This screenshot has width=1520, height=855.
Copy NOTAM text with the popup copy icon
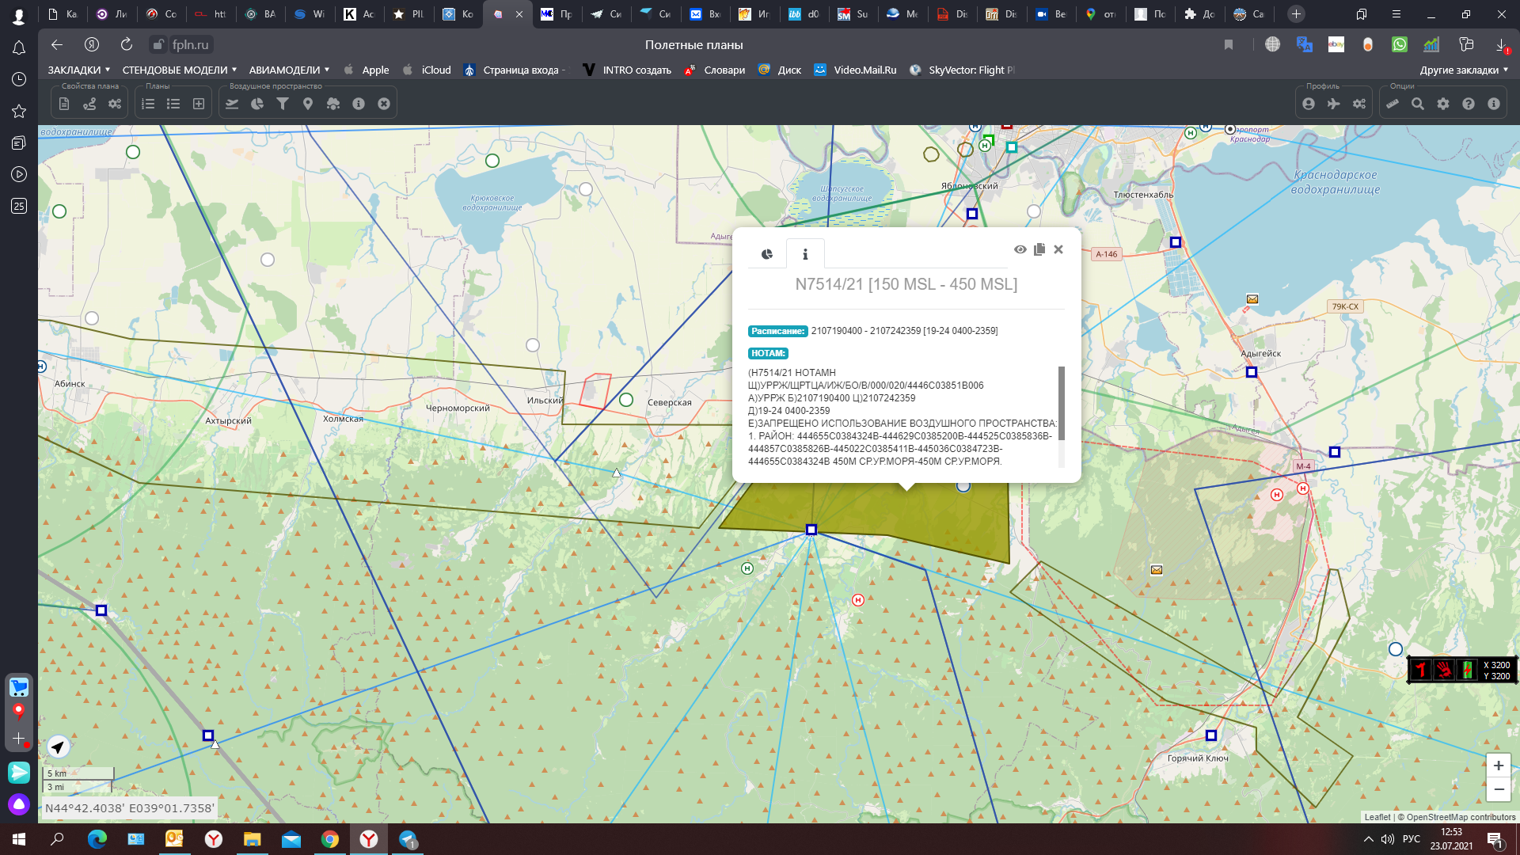[1039, 249]
